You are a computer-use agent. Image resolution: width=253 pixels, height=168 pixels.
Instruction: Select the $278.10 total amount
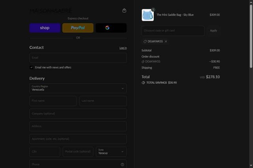tap(213, 77)
